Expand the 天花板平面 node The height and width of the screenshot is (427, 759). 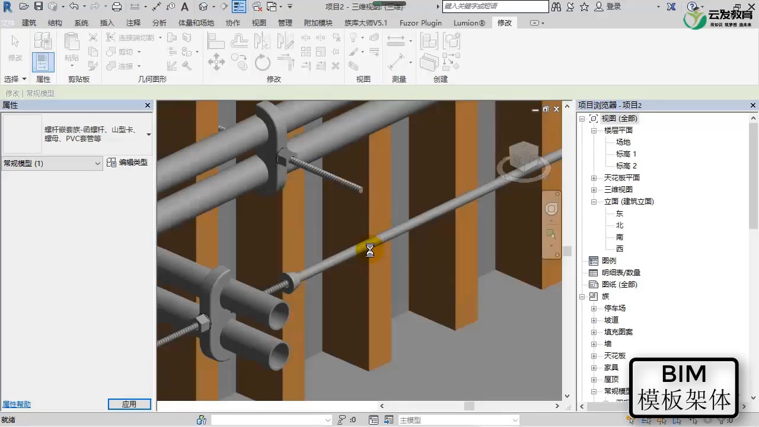pos(594,178)
